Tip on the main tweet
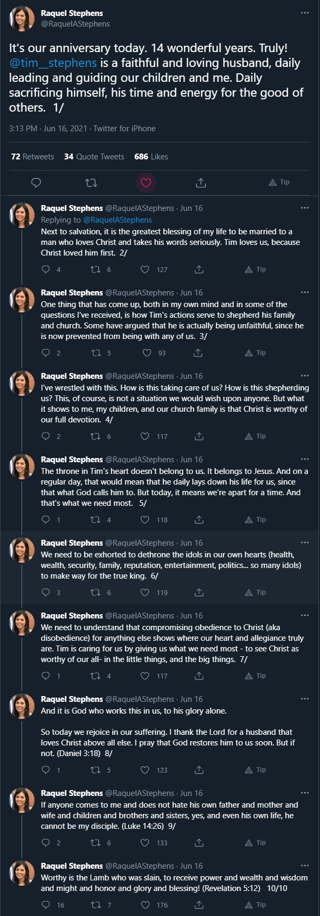The image size is (320, 916). coord(279,182)
